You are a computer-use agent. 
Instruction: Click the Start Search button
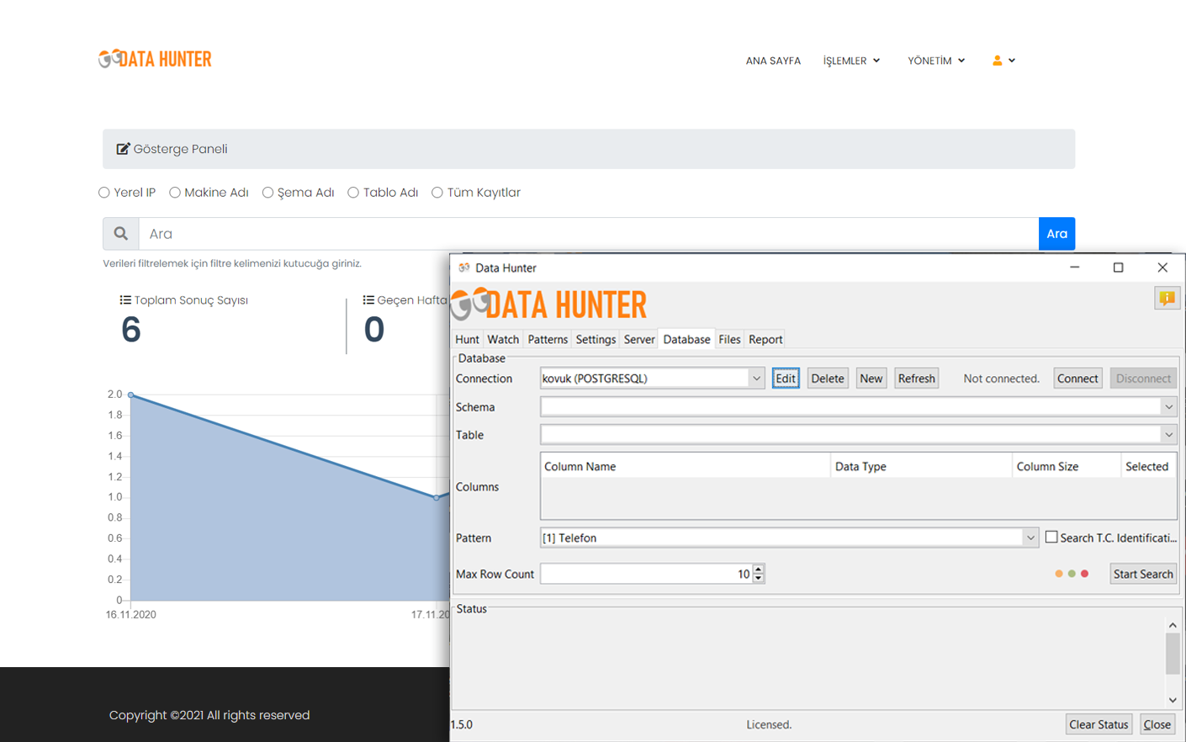click(x=1143, y=574)
